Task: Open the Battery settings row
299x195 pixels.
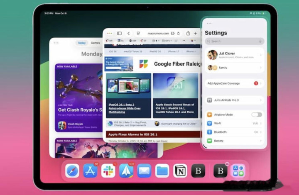Action: (235, 141)
